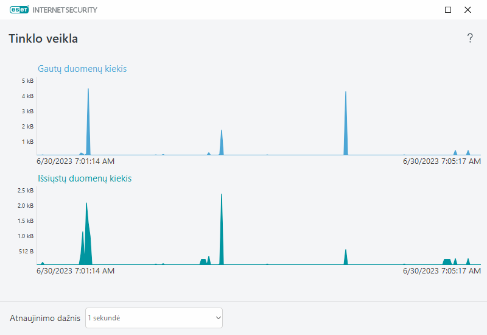Click the Tinklo veikla page heading
487x335 pixels.
coord(43,38)
